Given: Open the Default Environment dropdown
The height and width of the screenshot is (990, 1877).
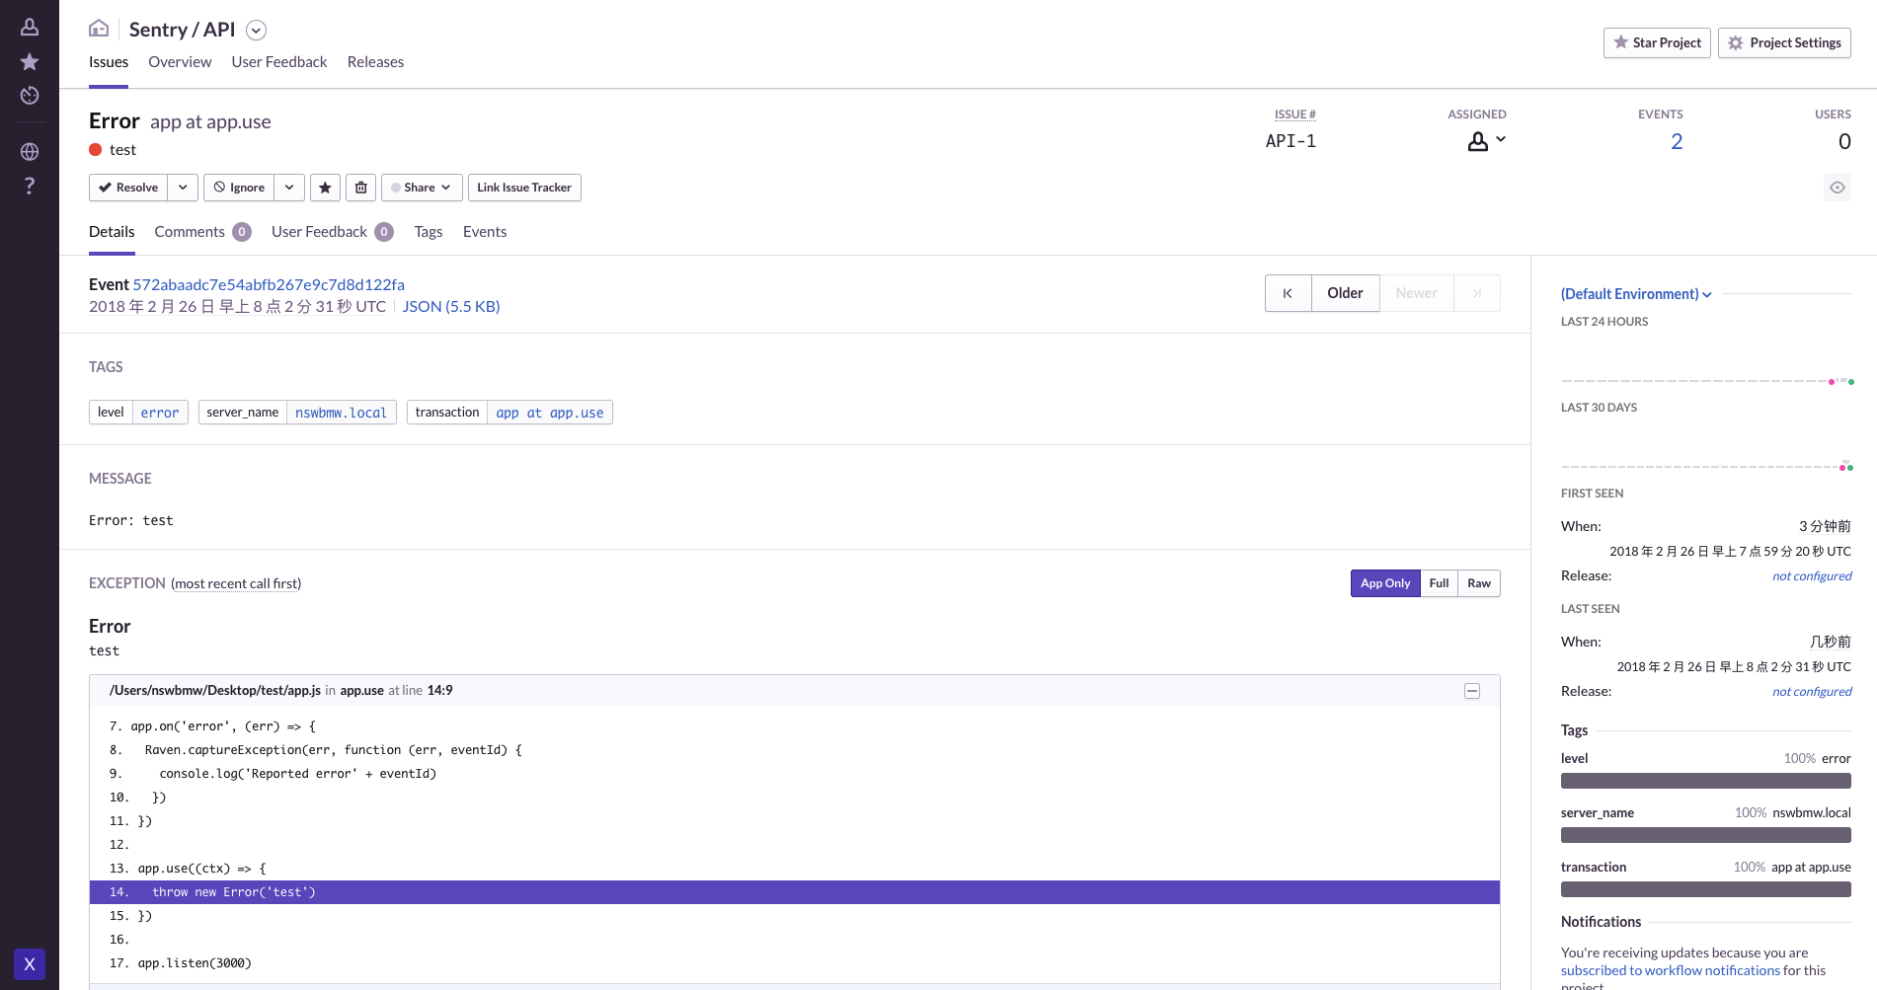Looking at the screenshot, I should click(1635, 294).
